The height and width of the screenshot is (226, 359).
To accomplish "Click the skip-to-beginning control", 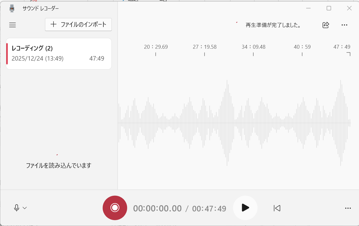I will pyautogui.click(x=277, y=208).
